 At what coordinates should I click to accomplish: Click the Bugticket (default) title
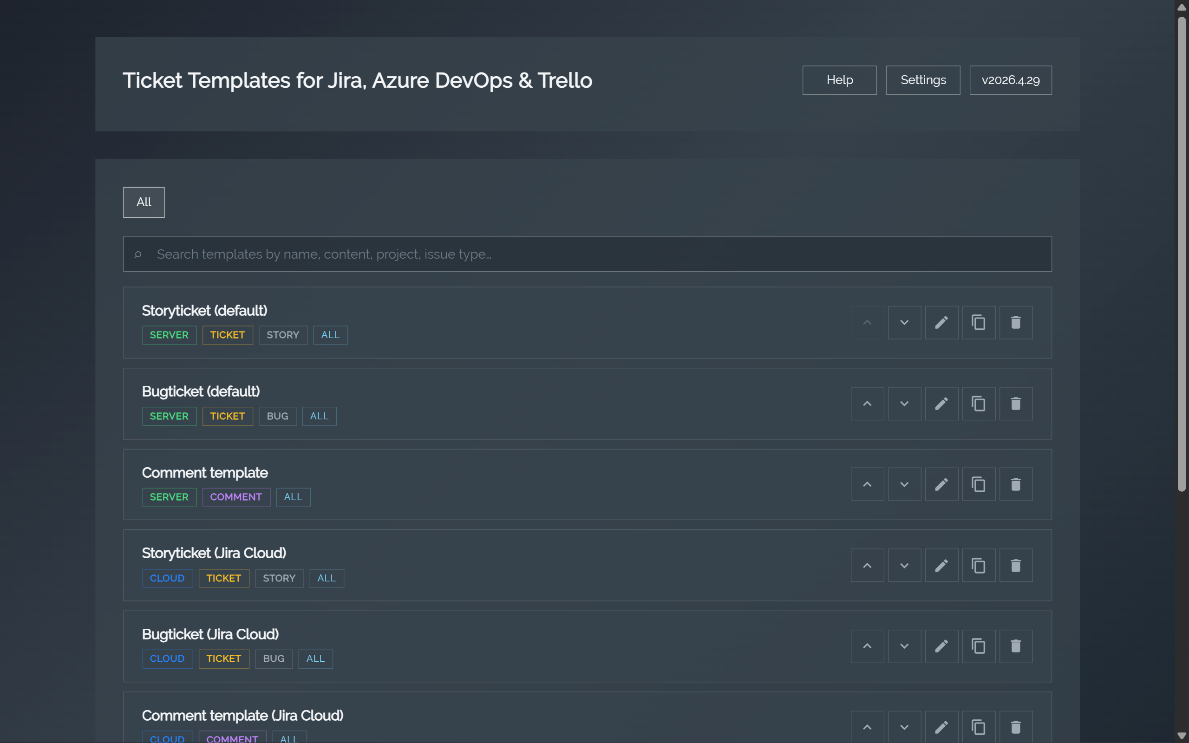coord(201,391)
